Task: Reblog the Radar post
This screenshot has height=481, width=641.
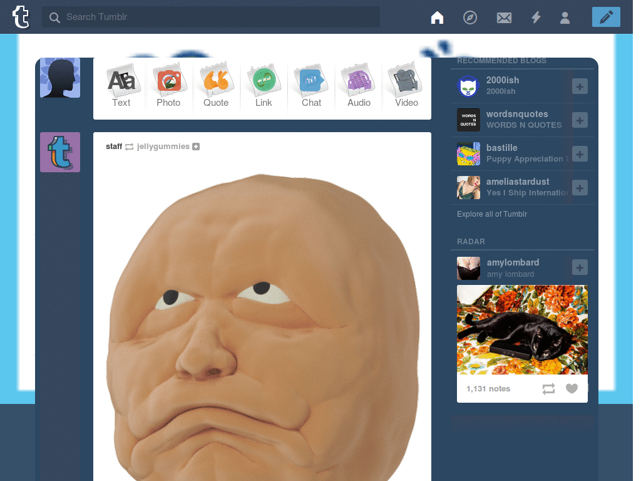Action: [x=548, y=388]
